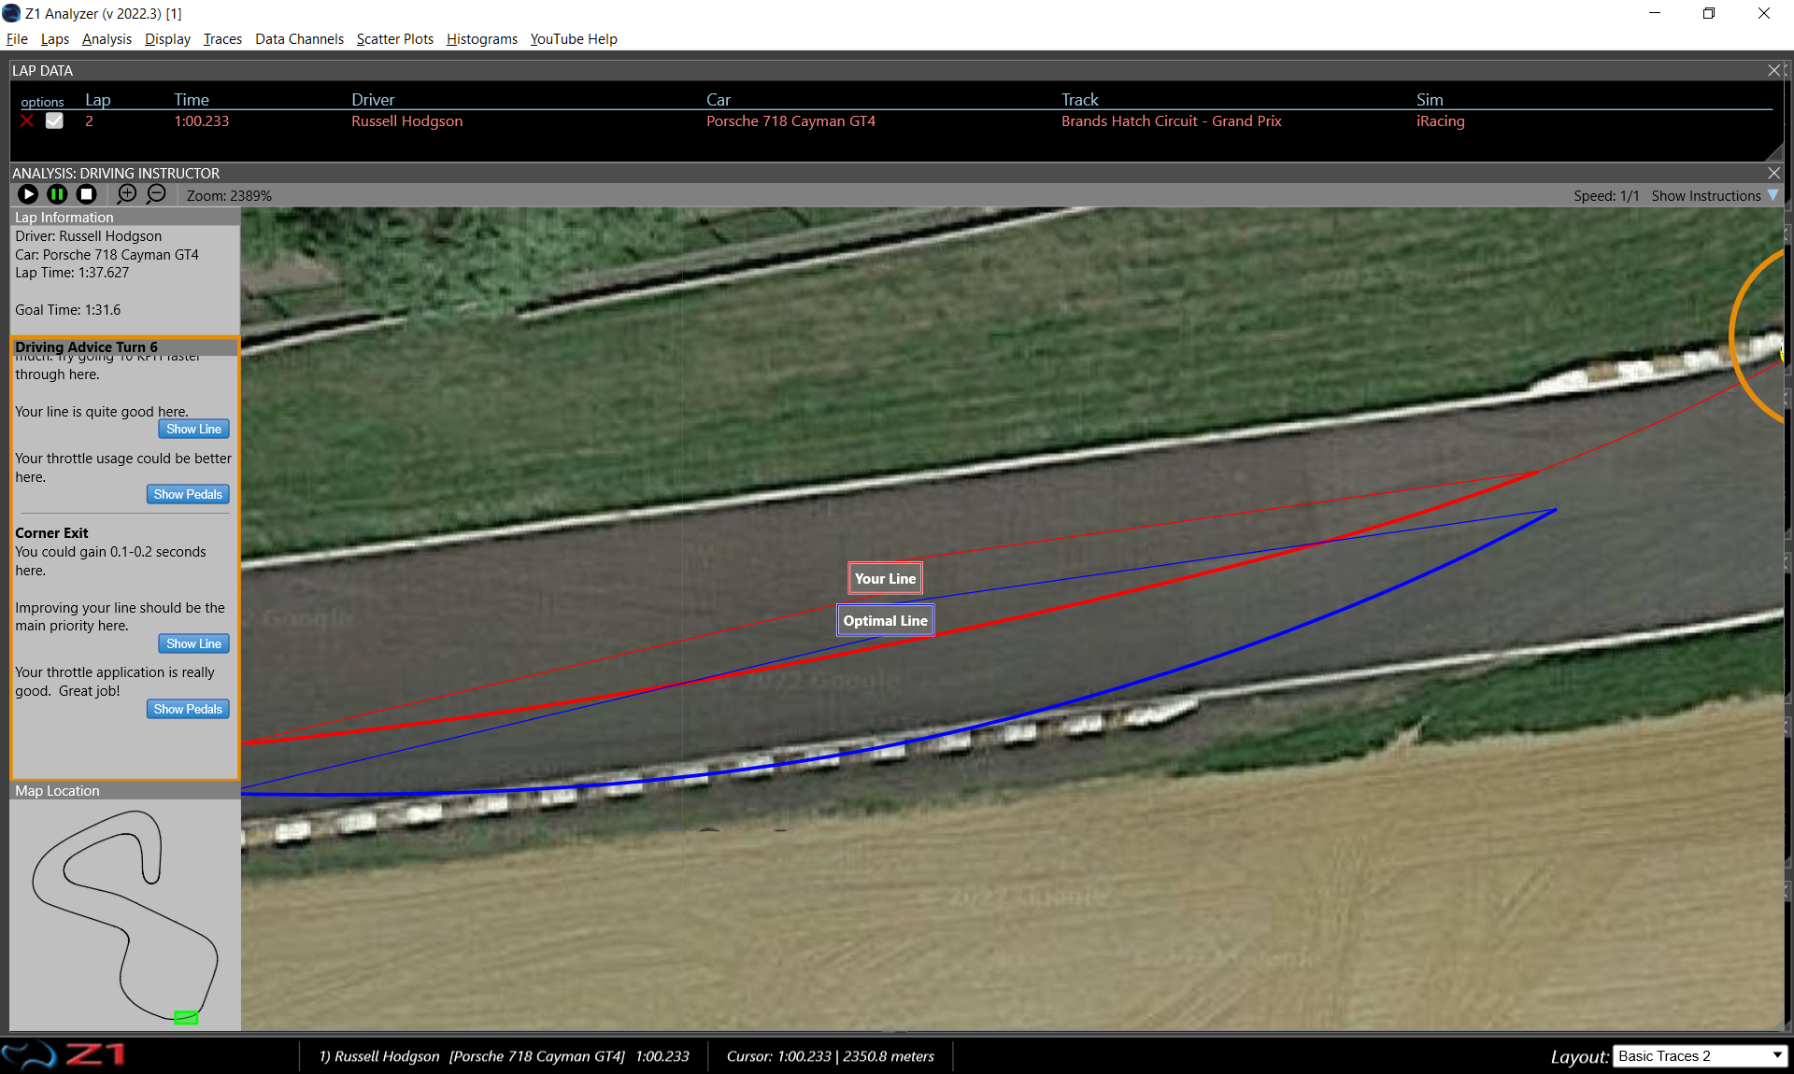
Task: Click the Zoom: 2389% readout
Action: click(x=229, y=196)
